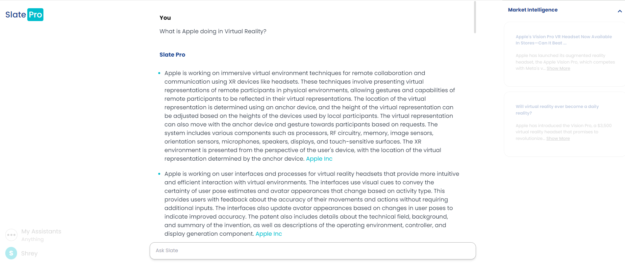Click the Slate Pro logo
Image resolution: width=625 pixels, height=265 pixels.
24,15
